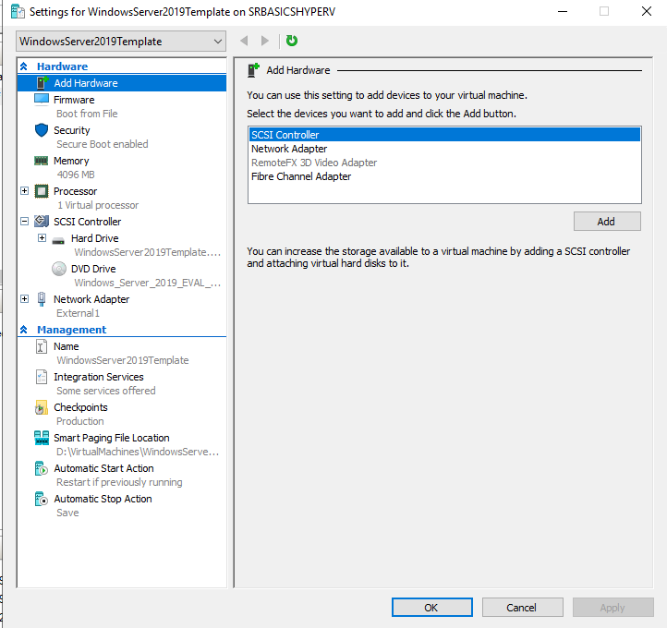Click the DVD Drive disc icon
667x628 pixels.
click(x=59, y=269)
